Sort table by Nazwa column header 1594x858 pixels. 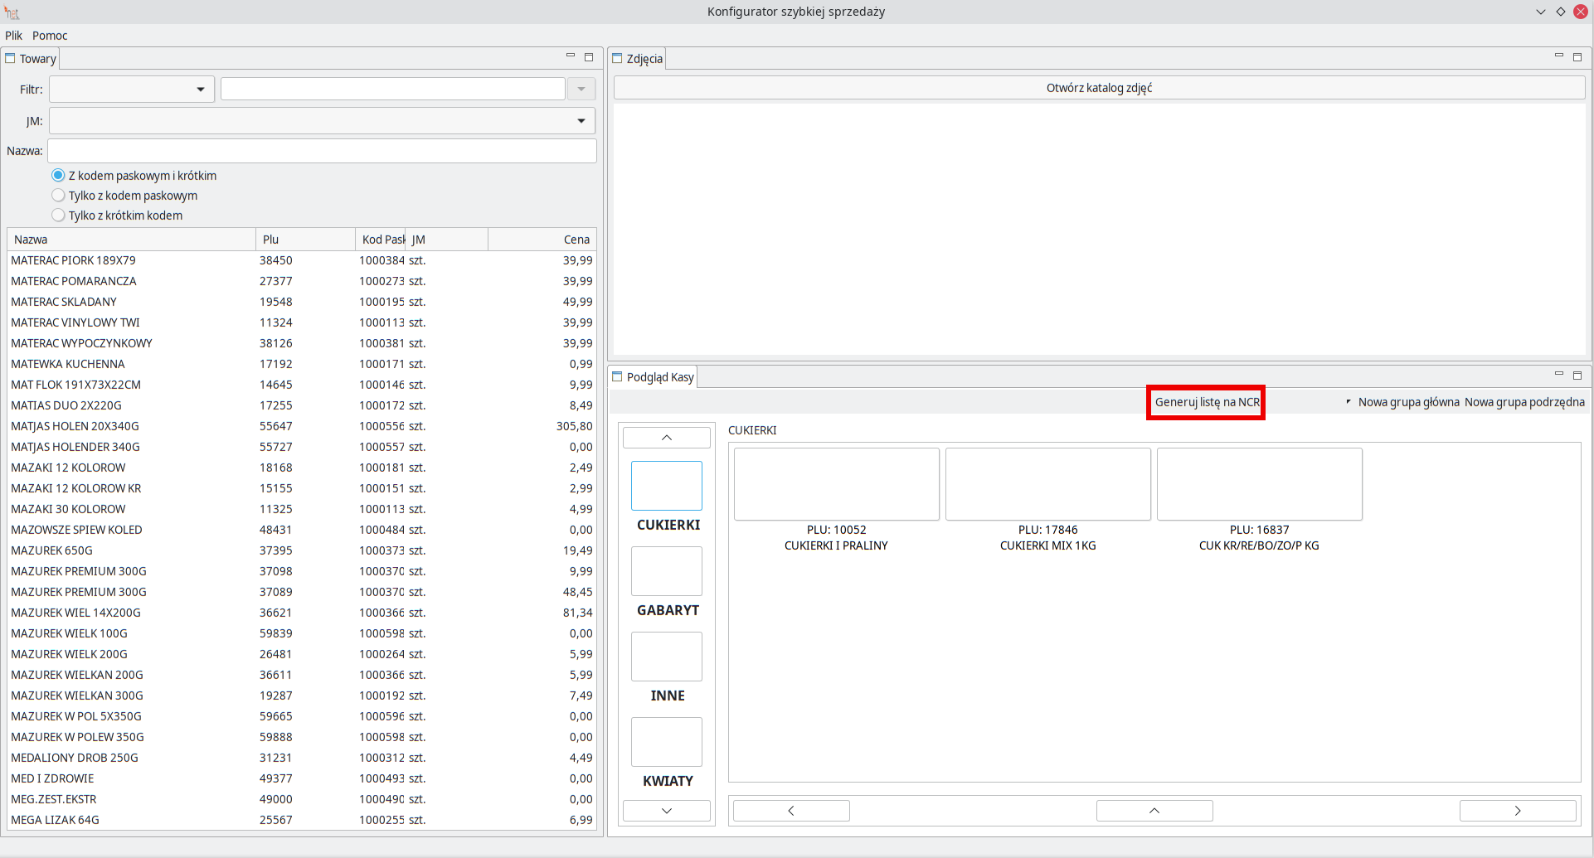[132, 240]
